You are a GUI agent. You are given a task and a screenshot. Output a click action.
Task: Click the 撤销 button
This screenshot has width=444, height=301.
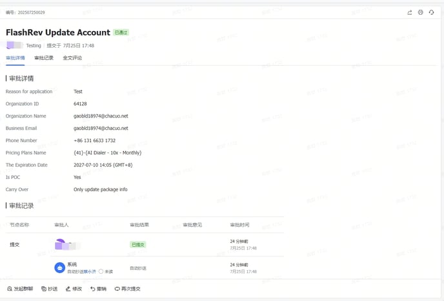click(98, 289)
